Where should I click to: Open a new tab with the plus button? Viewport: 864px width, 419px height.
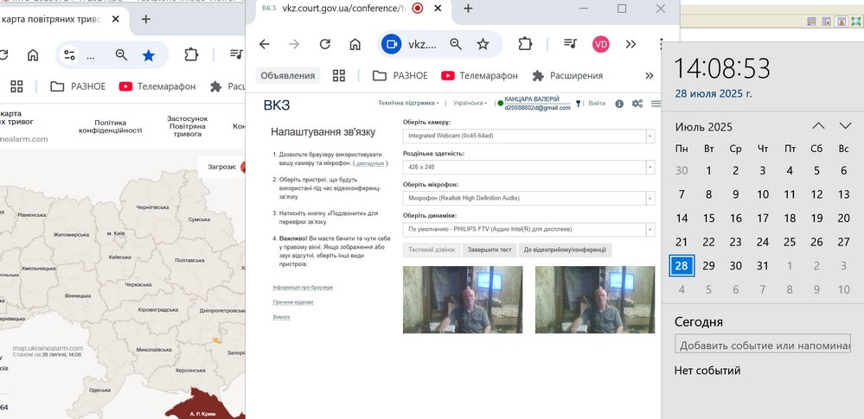(x=468, y=9)
